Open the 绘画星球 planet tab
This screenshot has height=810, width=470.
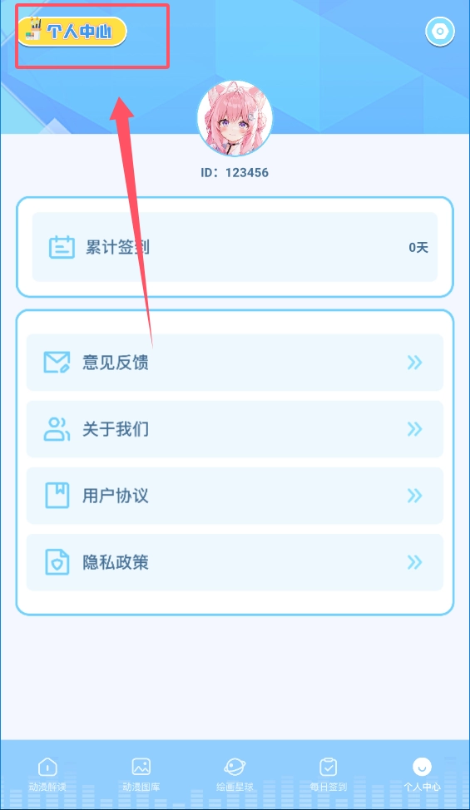click(235, 774)
